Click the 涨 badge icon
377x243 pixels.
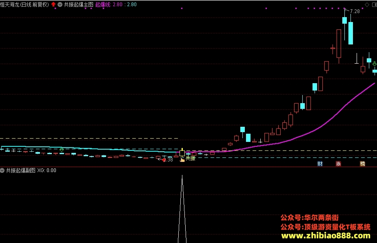[338, 163]
